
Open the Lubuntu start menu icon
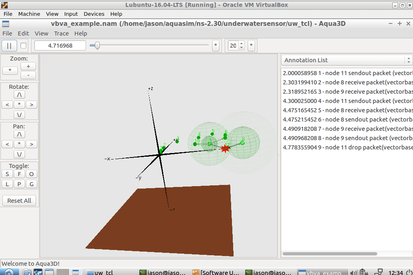pyautogui.click(x=9, y=272)
